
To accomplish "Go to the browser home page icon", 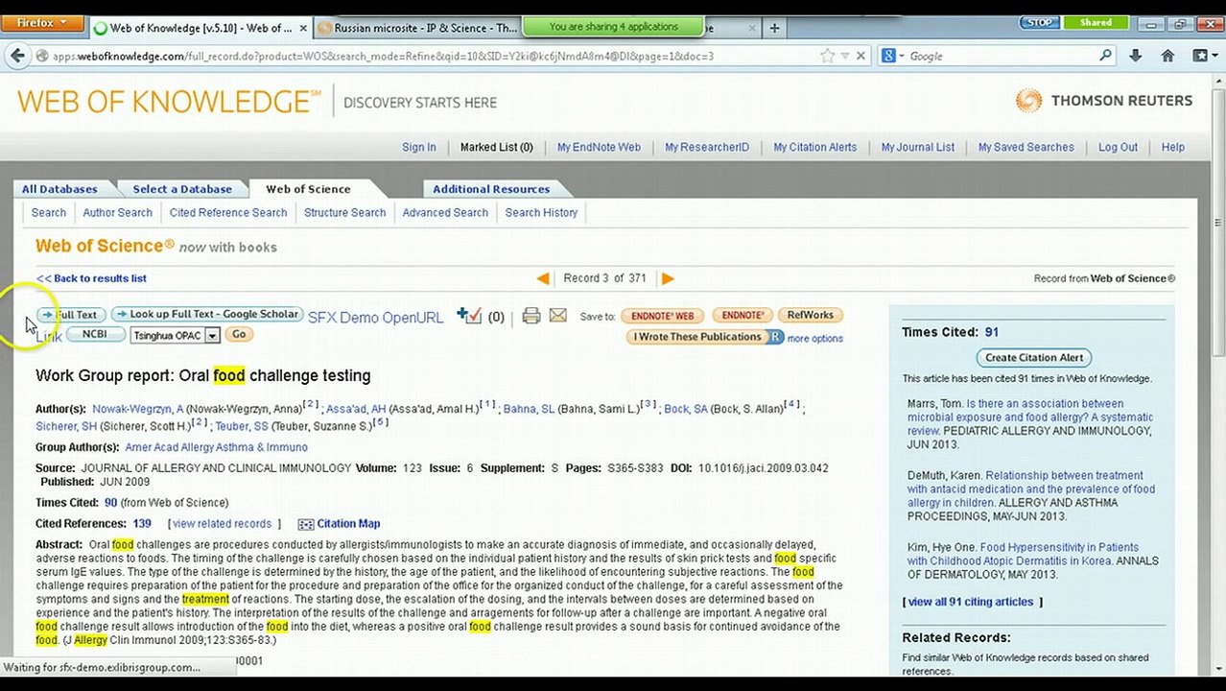I will (x=1167, y=56).
